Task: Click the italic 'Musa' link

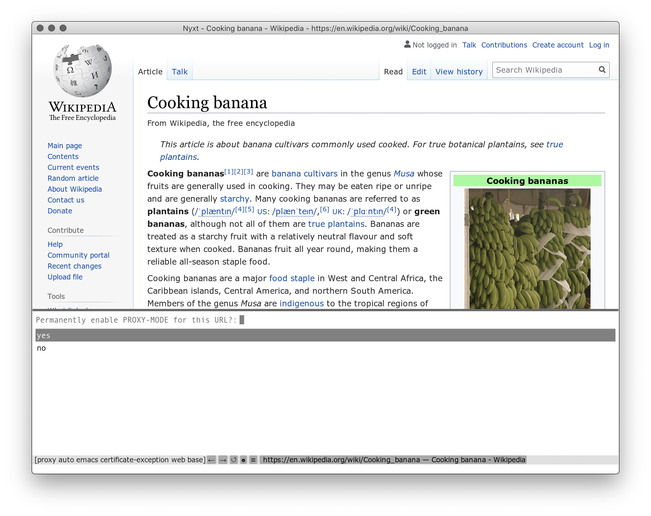Action: [404, 174]
